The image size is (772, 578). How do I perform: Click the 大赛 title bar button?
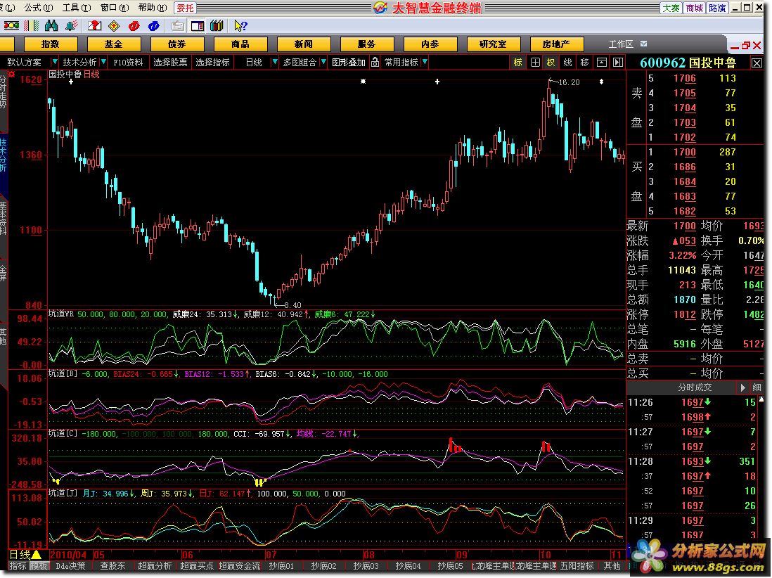[x=671, y=8]
